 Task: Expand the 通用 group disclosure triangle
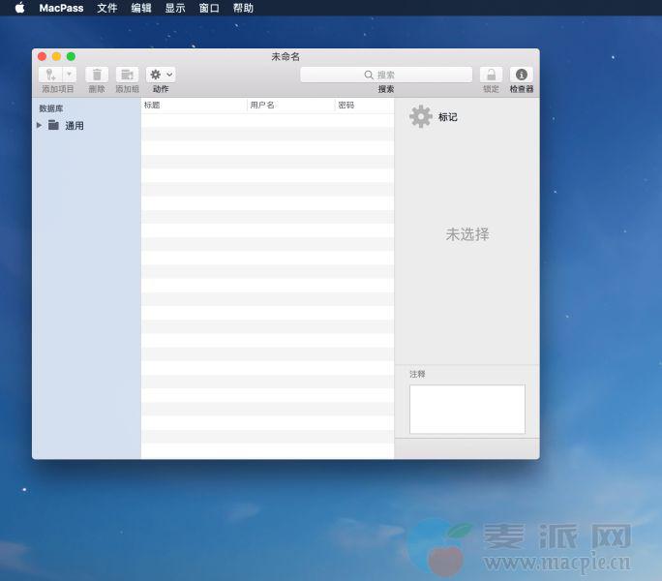(40, 125)
